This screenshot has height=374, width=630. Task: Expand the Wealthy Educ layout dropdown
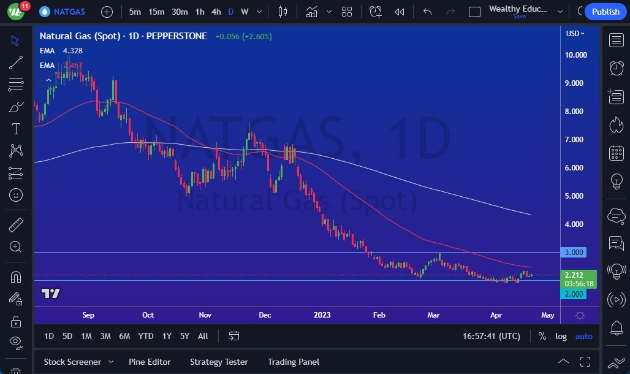click(x=560, y=12)
